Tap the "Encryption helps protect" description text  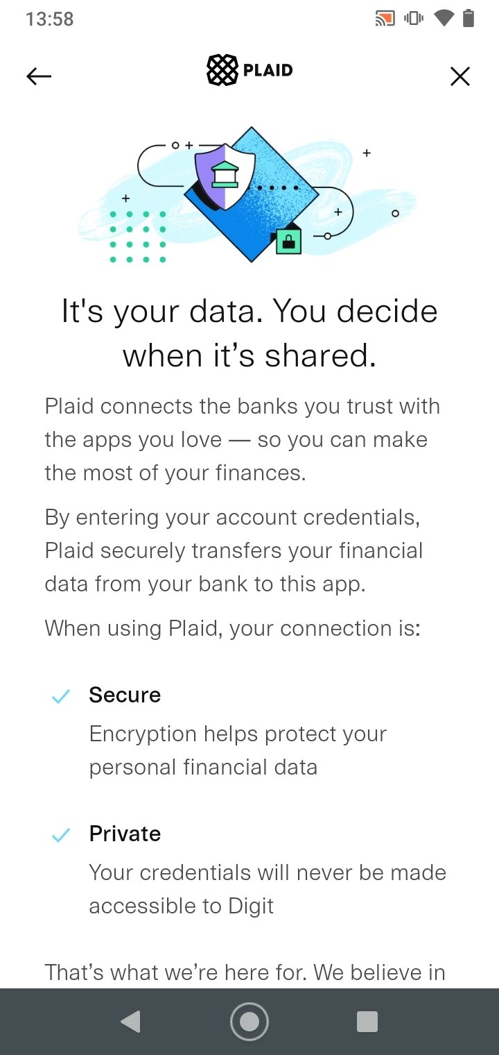(x=238, y=750)
